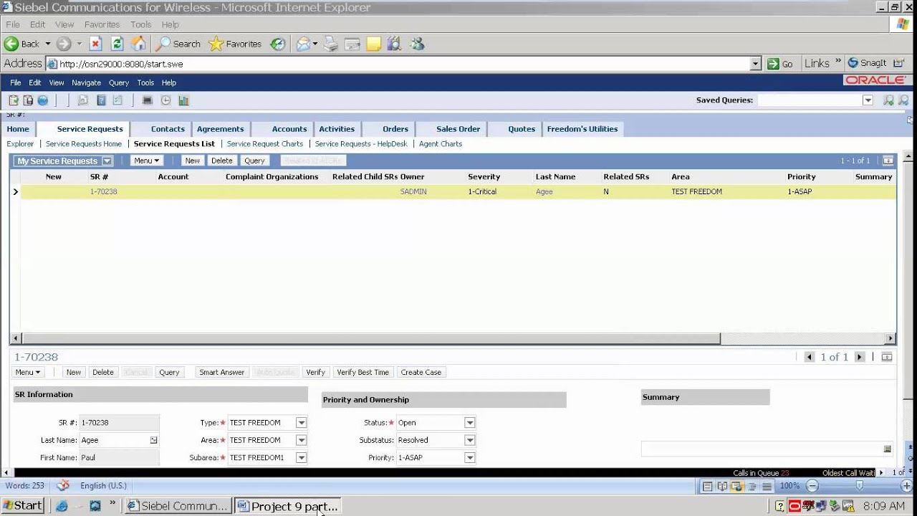Open the Status dropdown

[x=469, y=423]
